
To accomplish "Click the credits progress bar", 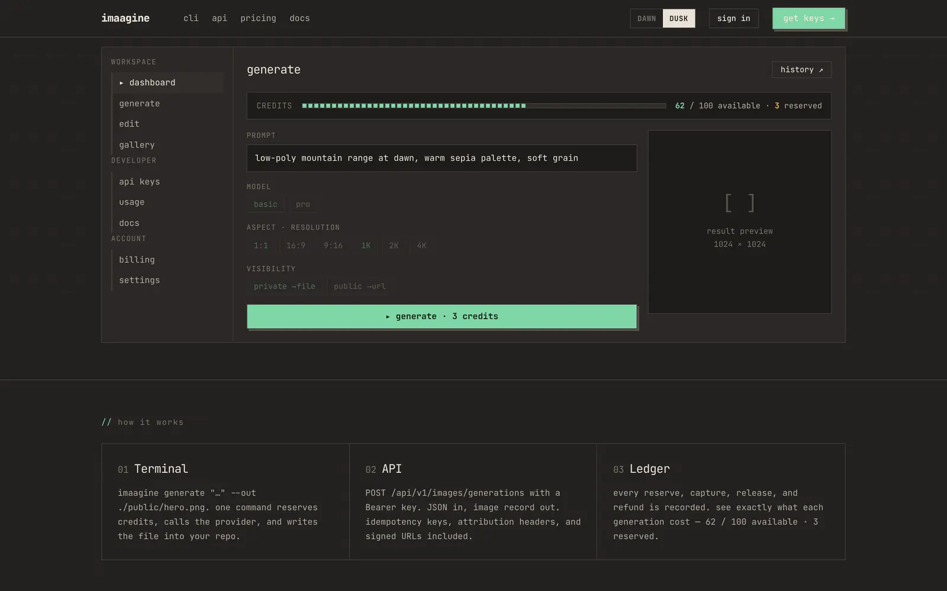I will 484,106.
